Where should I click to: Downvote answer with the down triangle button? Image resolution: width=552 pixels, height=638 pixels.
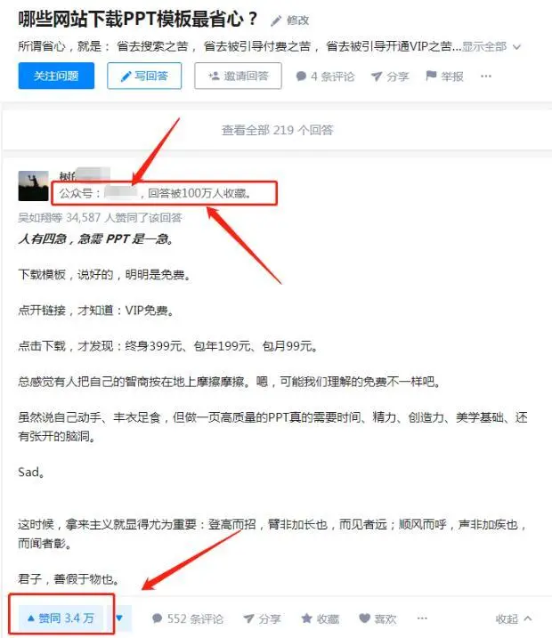(119, 618)
